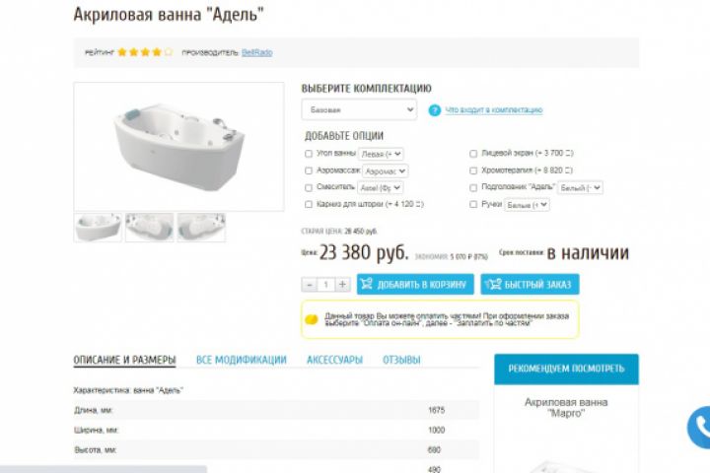This screenshot has width=710, height=473.
Task: Click the Добавить в корзину button
Action: (x=415, y=284)
